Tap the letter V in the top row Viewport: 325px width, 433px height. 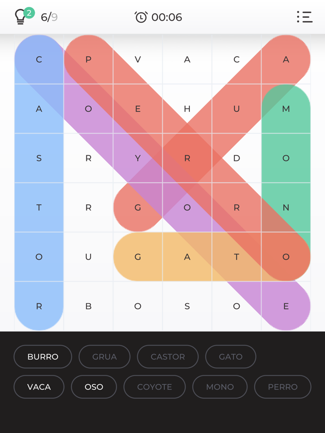pos(138,59)
